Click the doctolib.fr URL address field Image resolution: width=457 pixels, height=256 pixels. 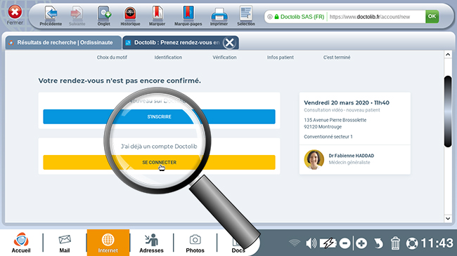click(376, 17)
